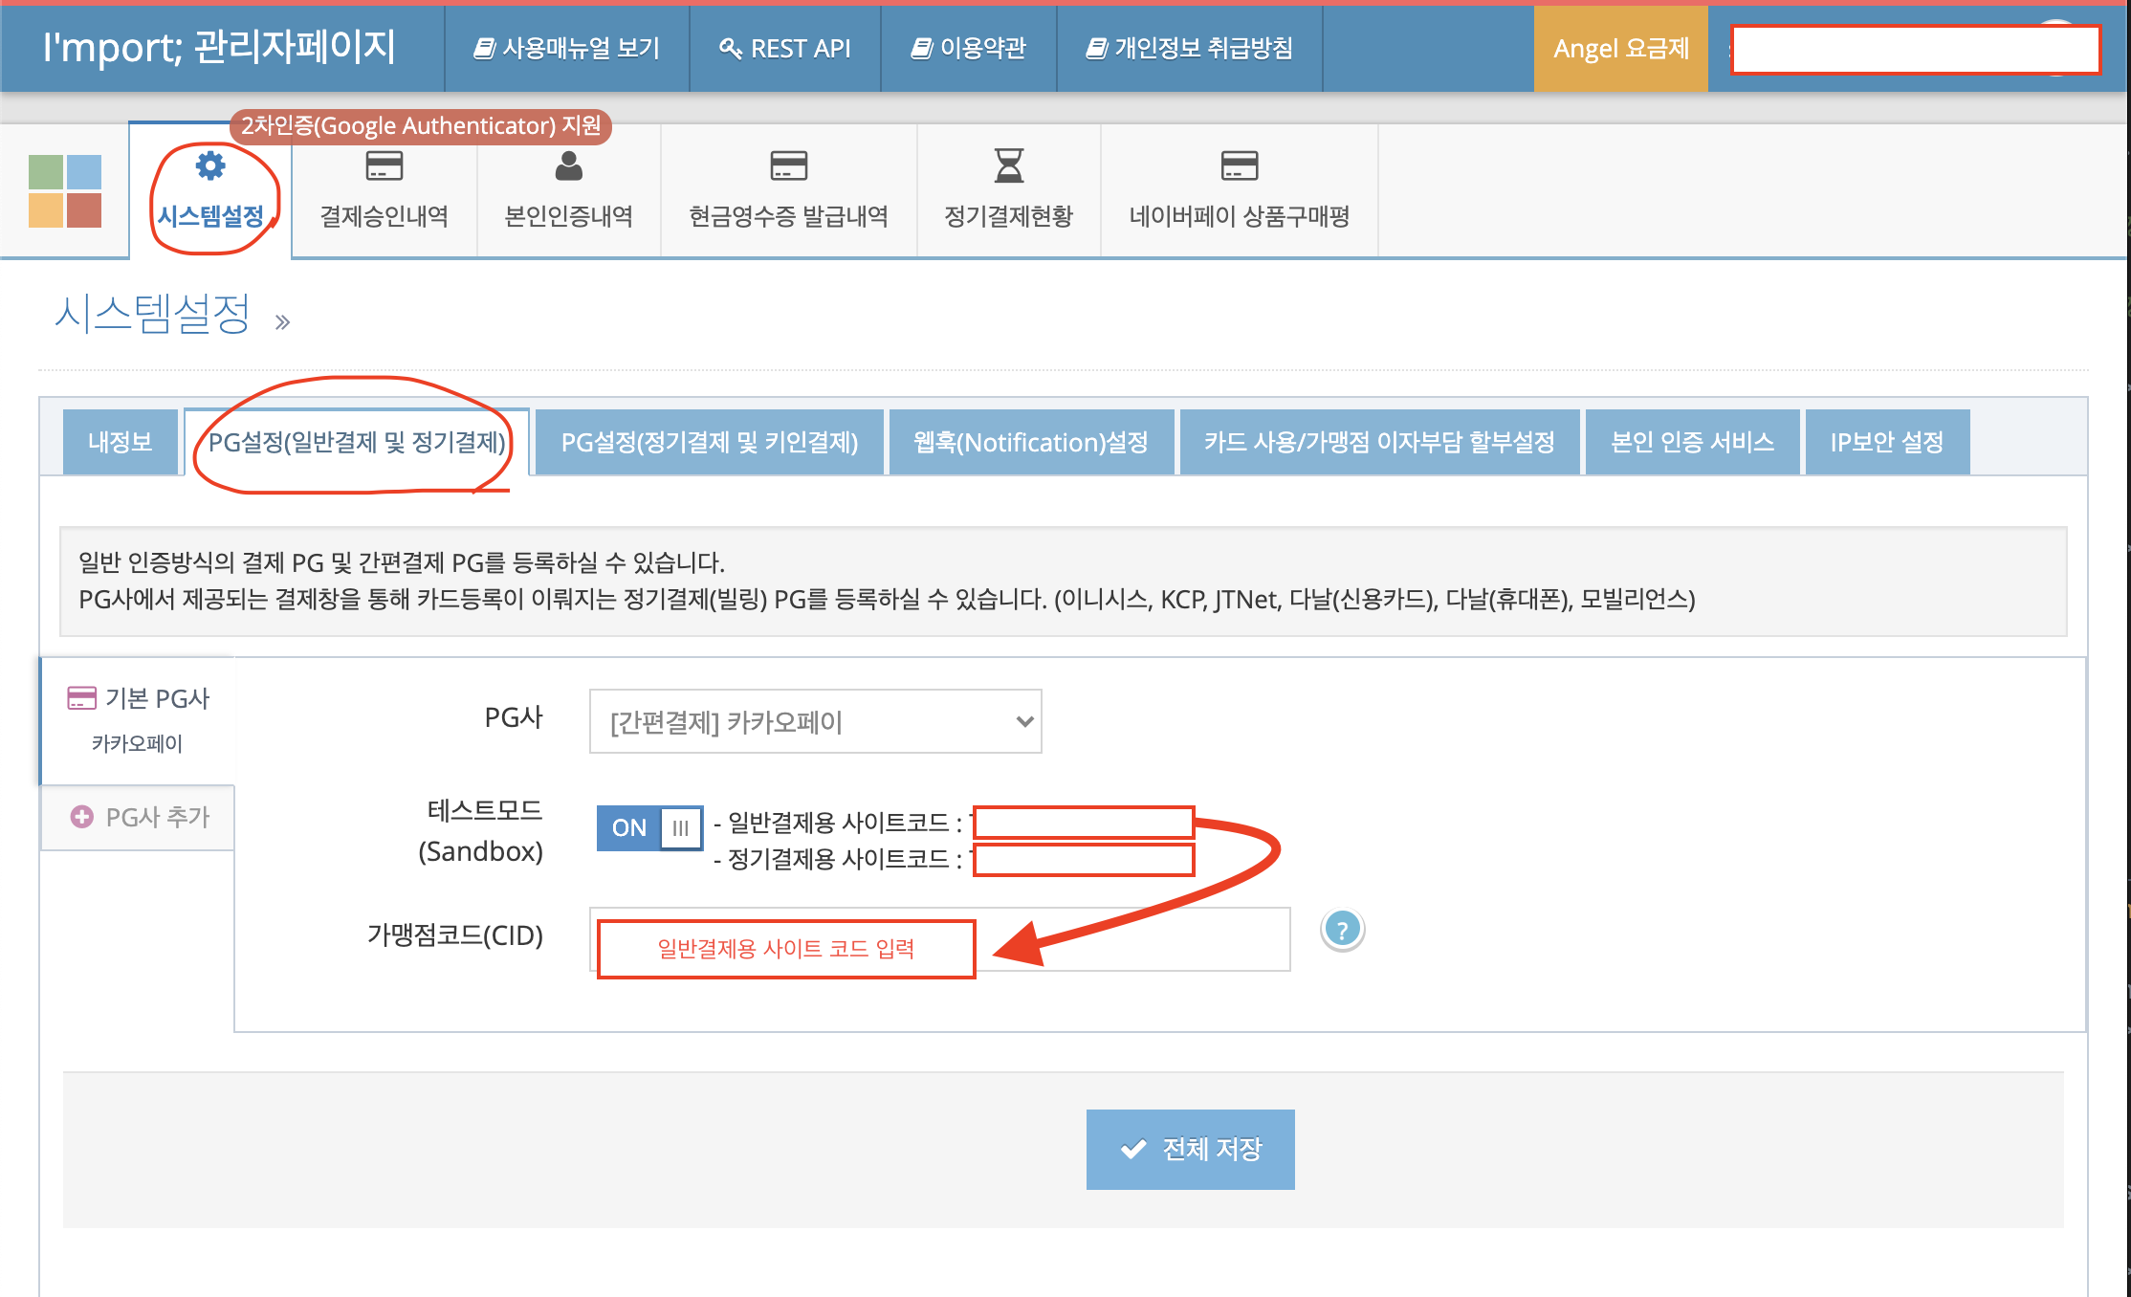Click the Angel 요금제 button

(1620, 49)
